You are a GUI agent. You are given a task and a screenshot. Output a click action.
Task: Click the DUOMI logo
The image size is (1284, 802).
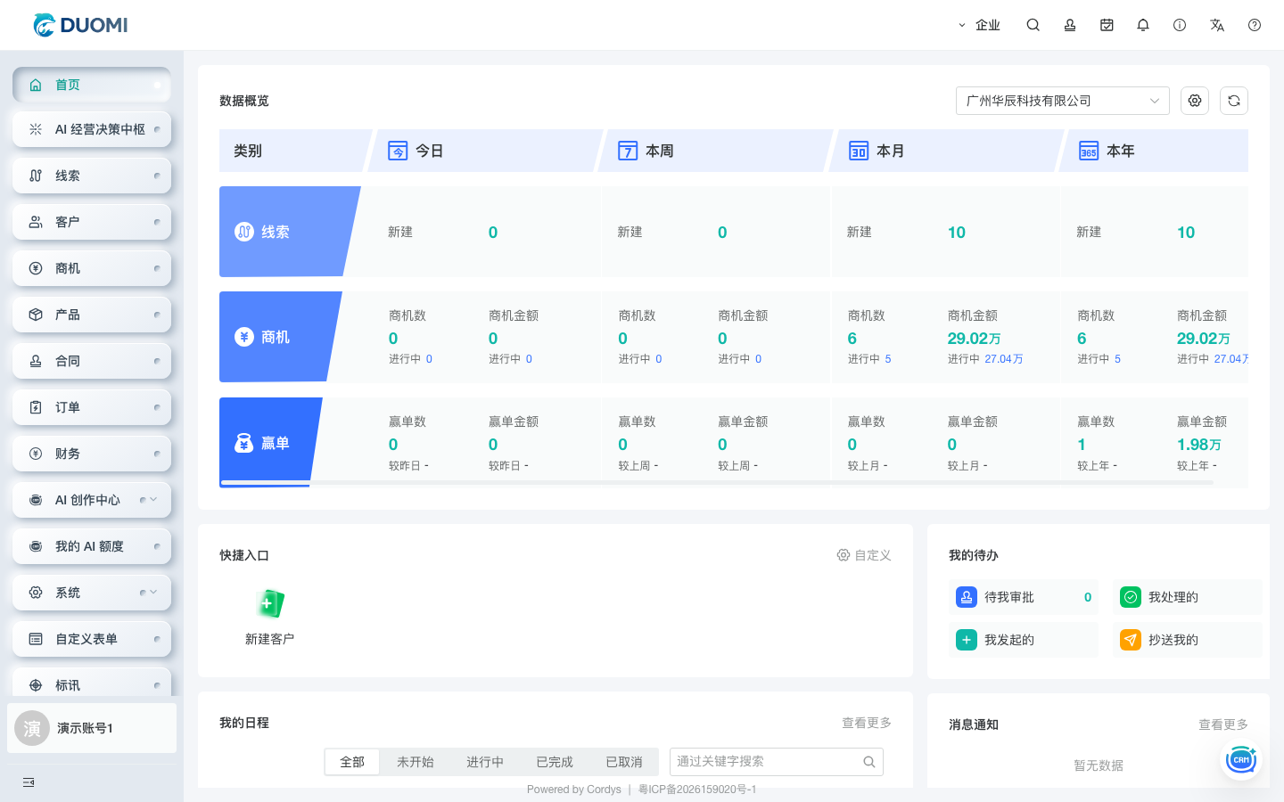80,25
